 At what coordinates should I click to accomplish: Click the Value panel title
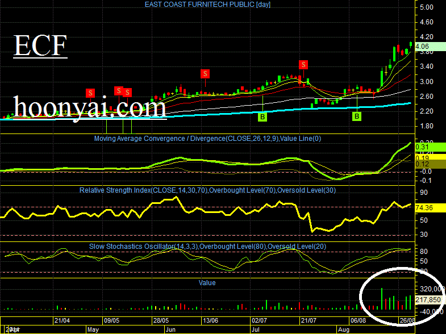pos(207,282)
